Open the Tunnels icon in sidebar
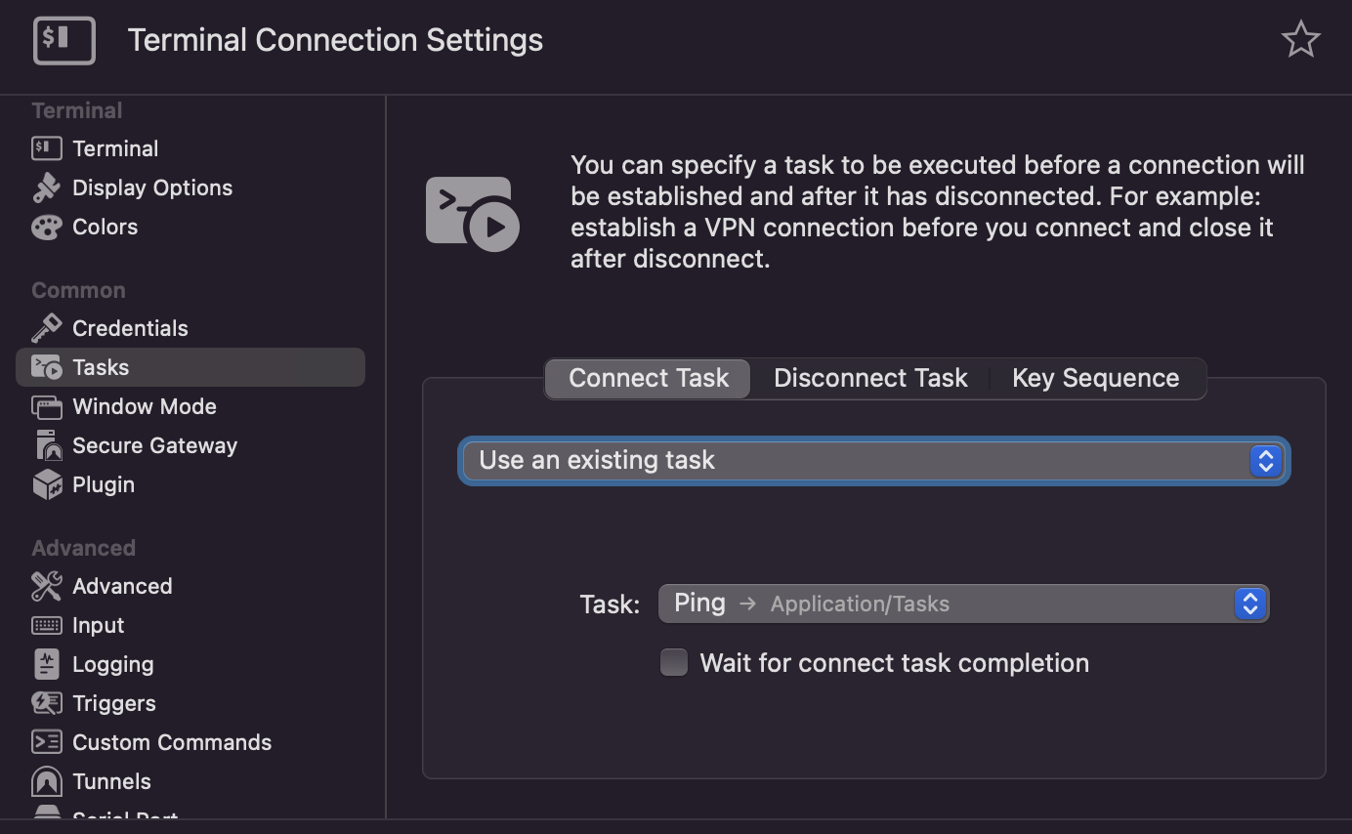The width and height of the screenshot is (1352, 834). (x=47, y=781)
